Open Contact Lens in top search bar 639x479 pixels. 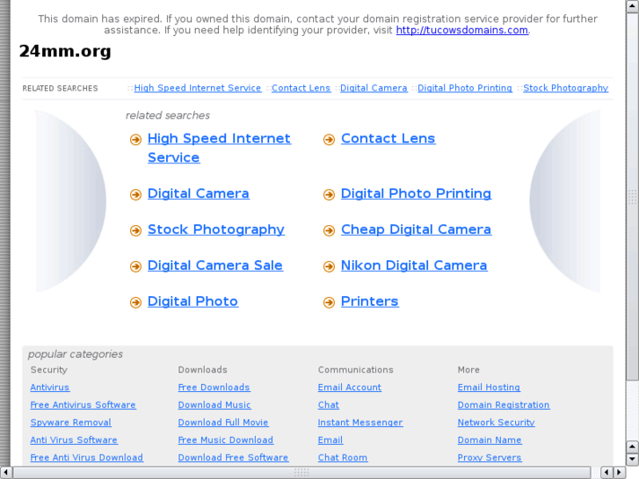pyautogui.click(x=301, y=88)
